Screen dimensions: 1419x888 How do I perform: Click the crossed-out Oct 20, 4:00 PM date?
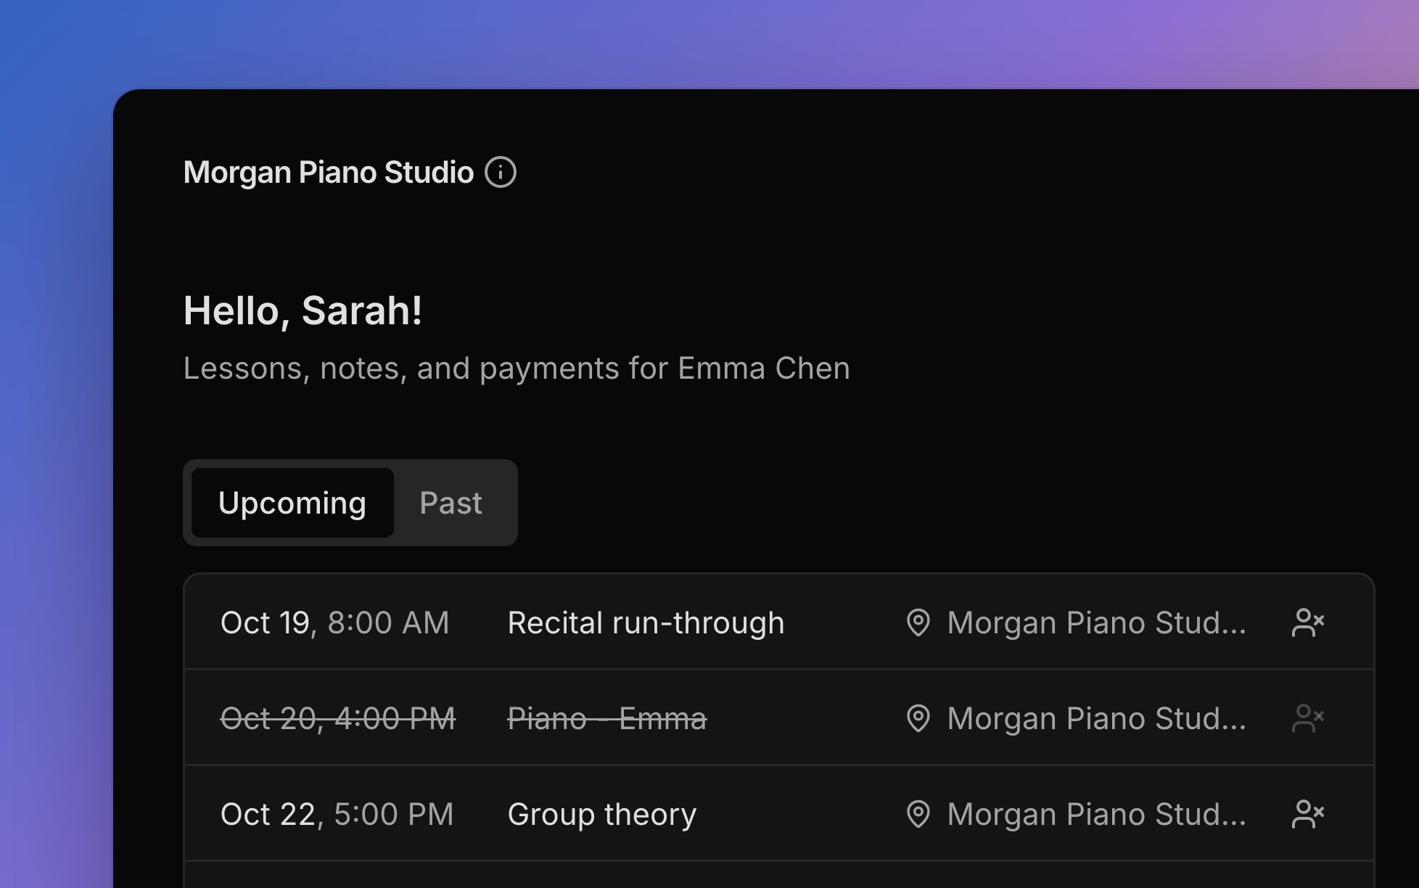[338, 718]
